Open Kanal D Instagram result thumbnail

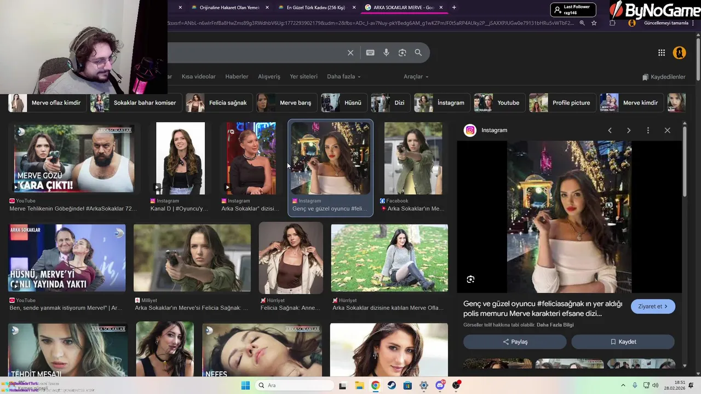click(x=180, y=159)
